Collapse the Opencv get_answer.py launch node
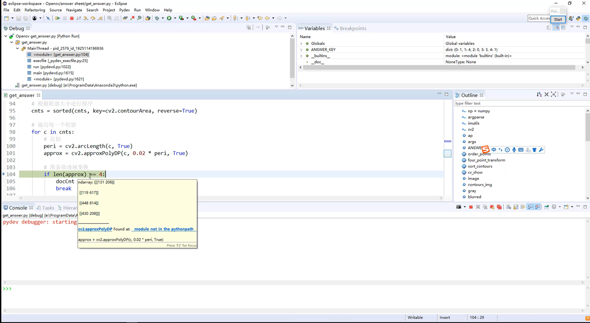Viewport: 590px width, 323px height. [5, 36]
